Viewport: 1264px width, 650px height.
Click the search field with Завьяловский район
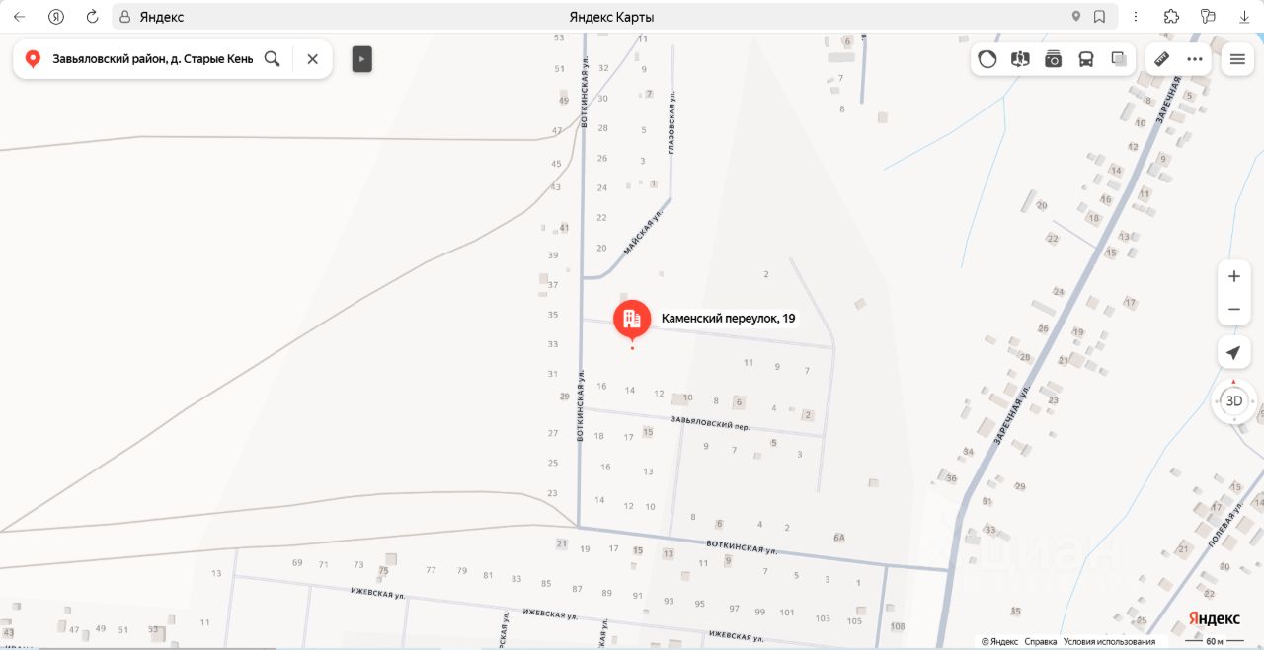[x=153, y=59]
